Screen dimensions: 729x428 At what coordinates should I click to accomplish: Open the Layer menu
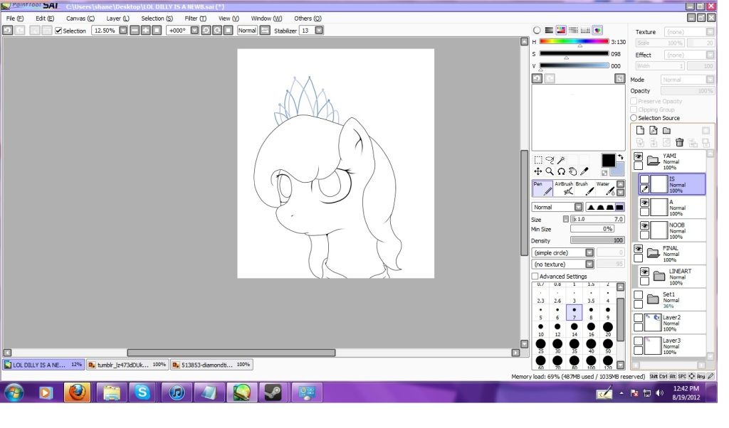[117, 18]
